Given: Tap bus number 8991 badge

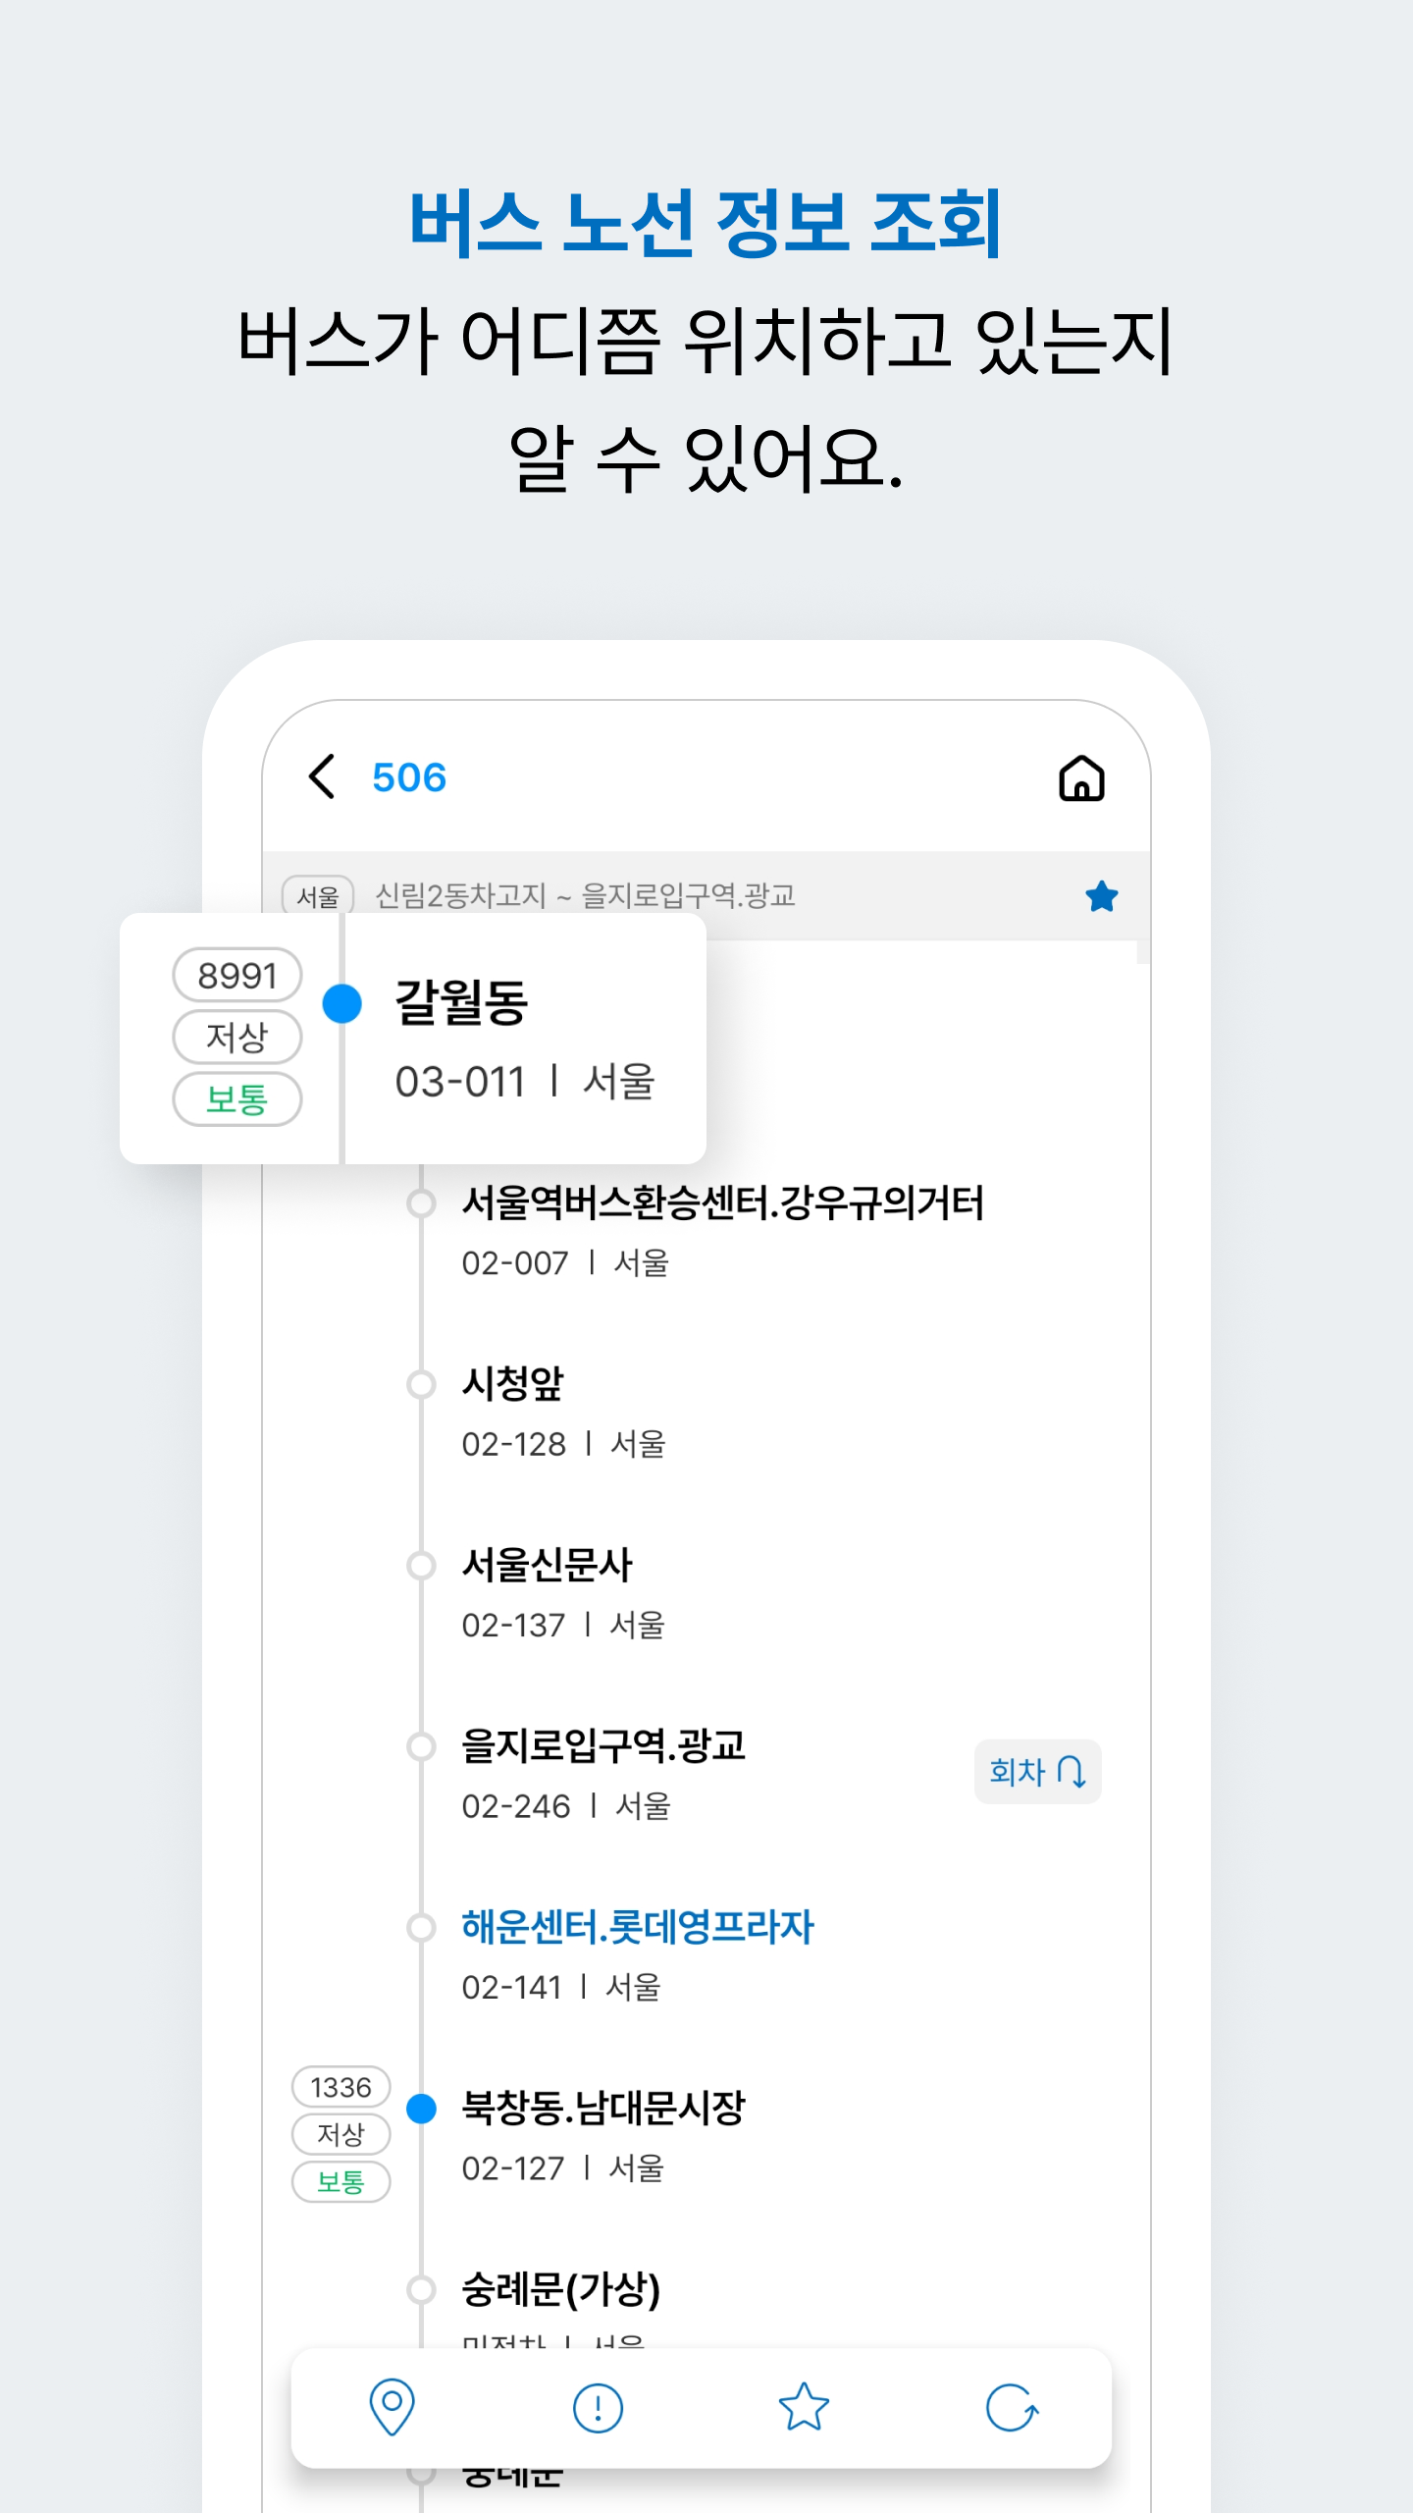Looking at the screenshot, I should coord(237,976).
